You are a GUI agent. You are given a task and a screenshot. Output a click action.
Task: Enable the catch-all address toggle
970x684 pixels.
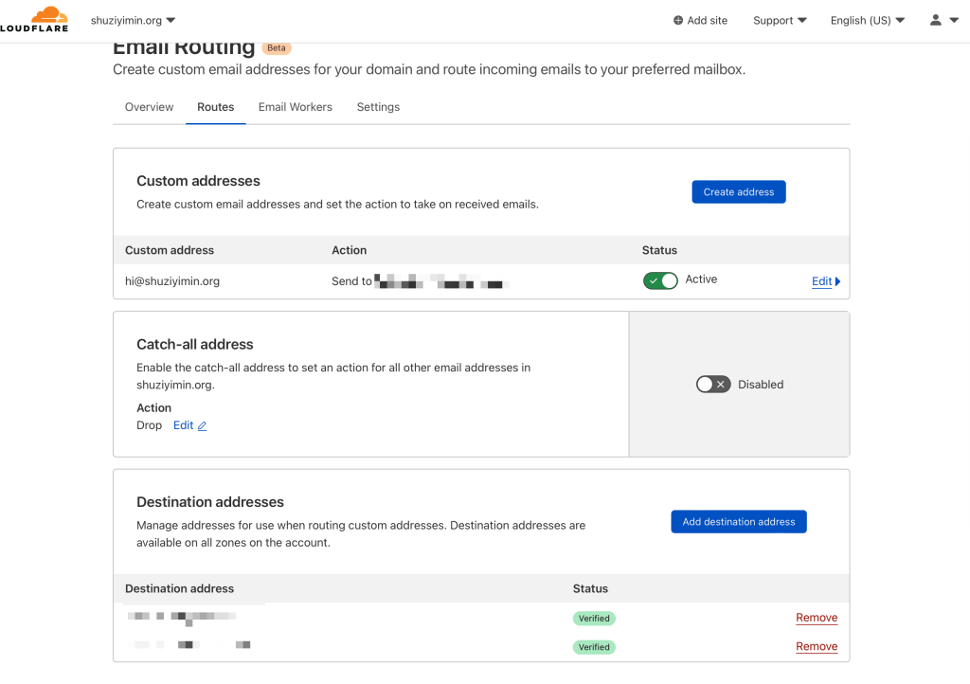pos(713,385)
